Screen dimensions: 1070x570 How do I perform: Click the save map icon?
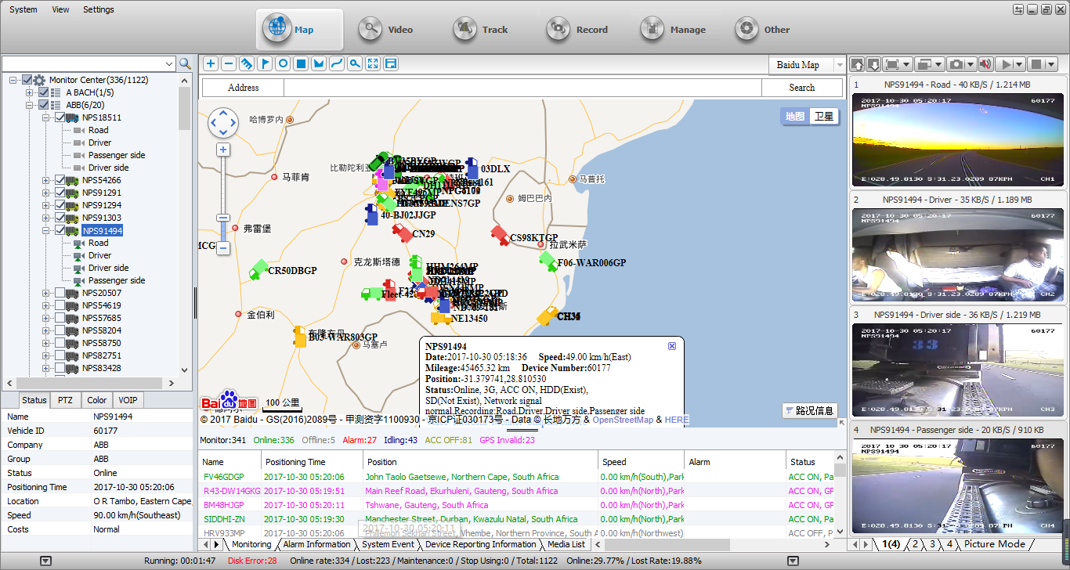391,63
